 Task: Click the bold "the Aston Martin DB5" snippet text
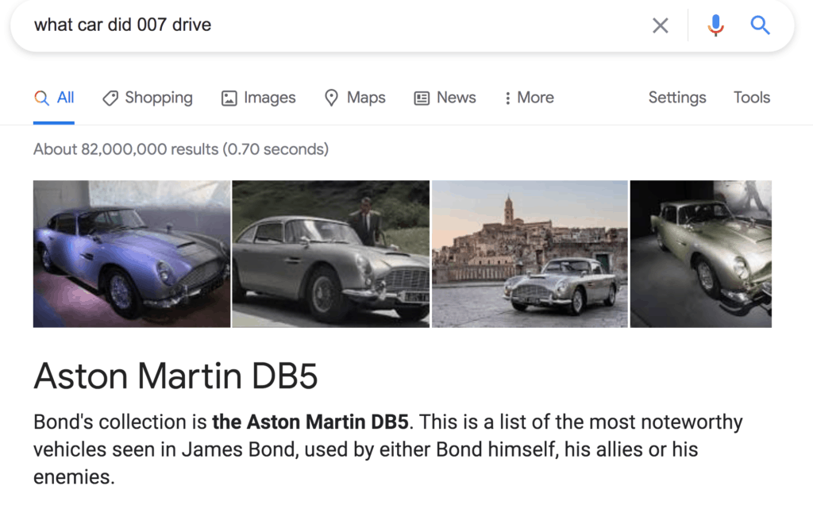pos(310,422)
